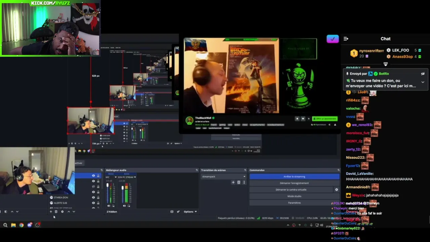
Task: Open File Explorer from the taskbar
Action: click(x=13, y=225)
